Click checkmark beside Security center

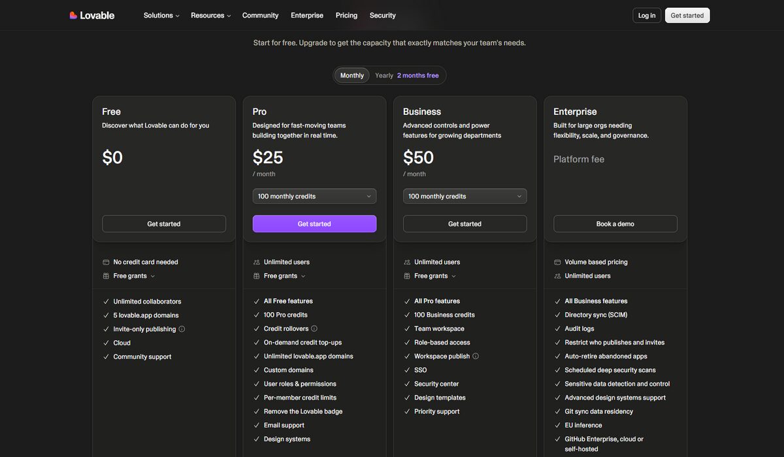click(407, 384)
